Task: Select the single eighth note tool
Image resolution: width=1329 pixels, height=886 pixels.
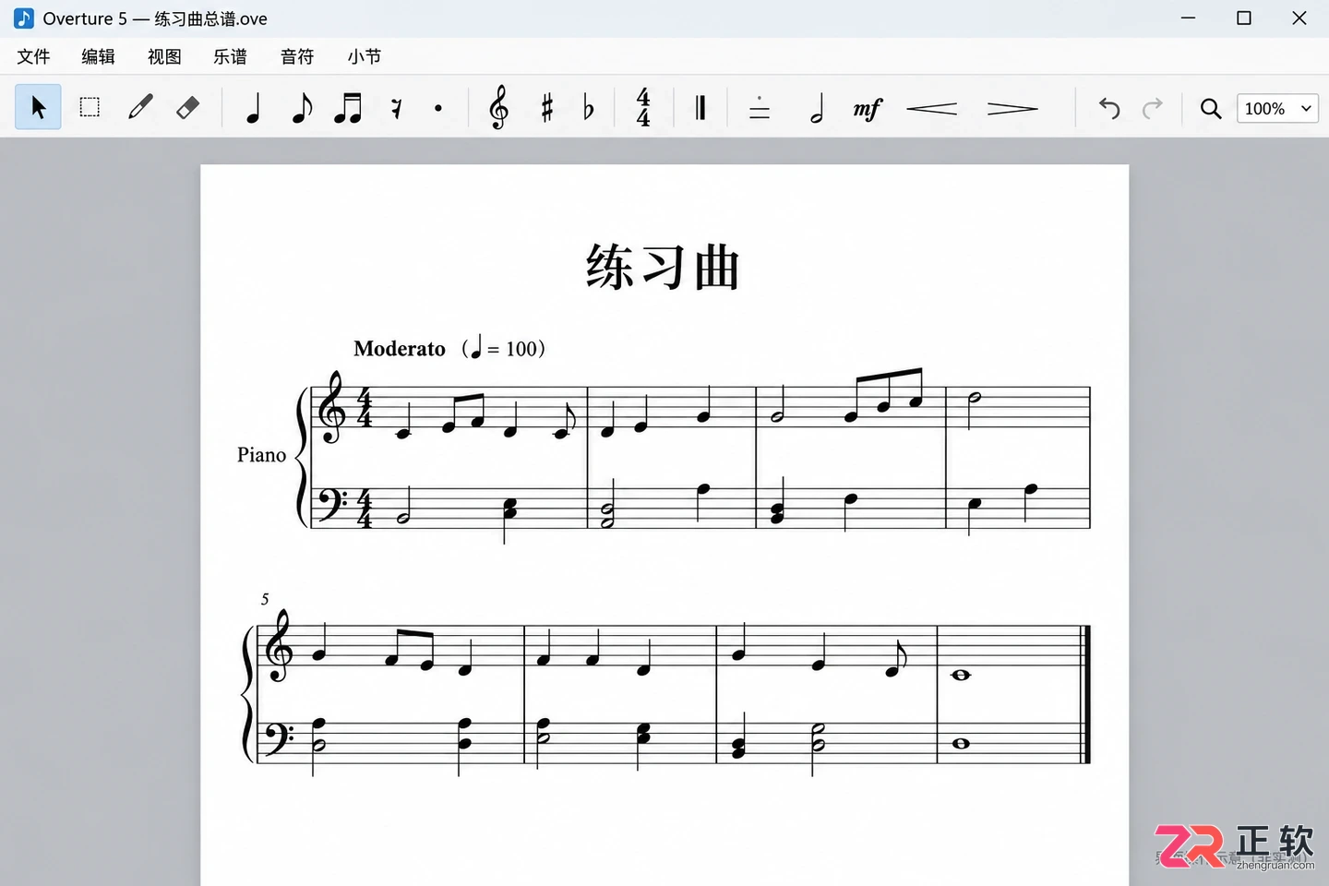Action: pos(301,108)
